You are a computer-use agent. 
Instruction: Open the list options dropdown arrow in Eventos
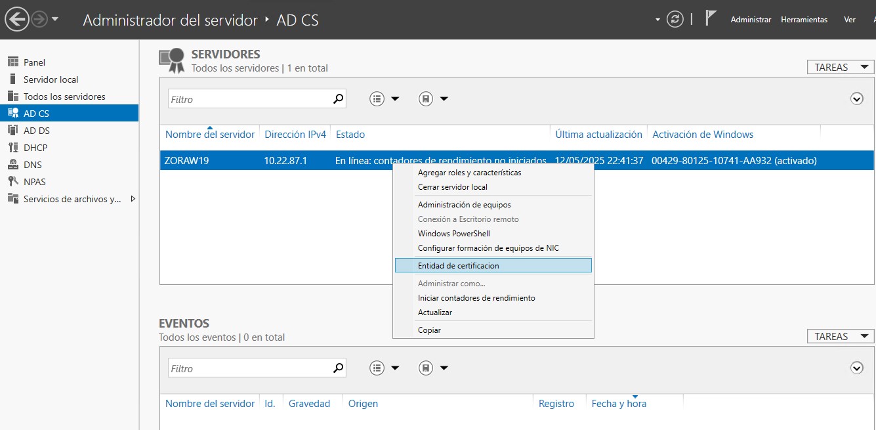pos(395,368)
